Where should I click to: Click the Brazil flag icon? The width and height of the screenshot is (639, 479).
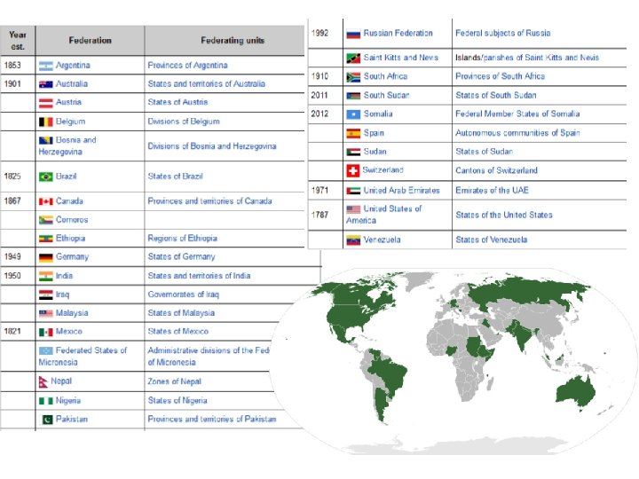[46, 177]
